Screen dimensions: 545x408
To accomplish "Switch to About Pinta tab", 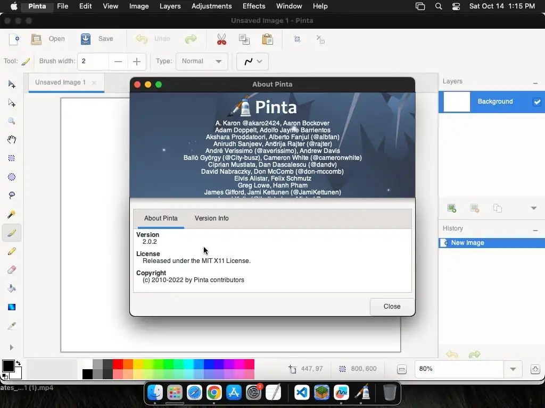I will click(161, 218).
